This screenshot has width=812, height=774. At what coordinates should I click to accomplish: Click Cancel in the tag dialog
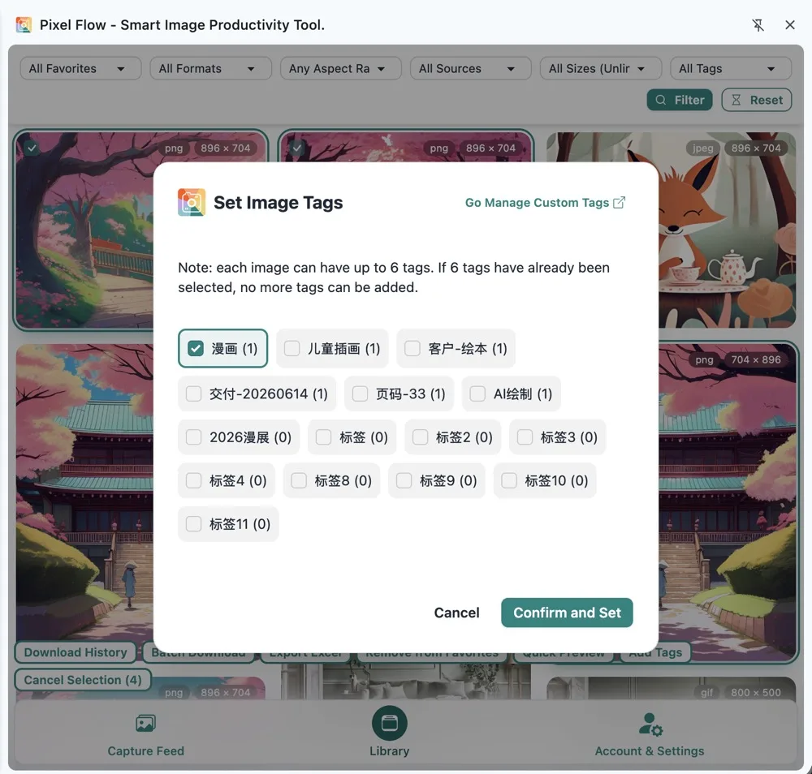(456, 613)
